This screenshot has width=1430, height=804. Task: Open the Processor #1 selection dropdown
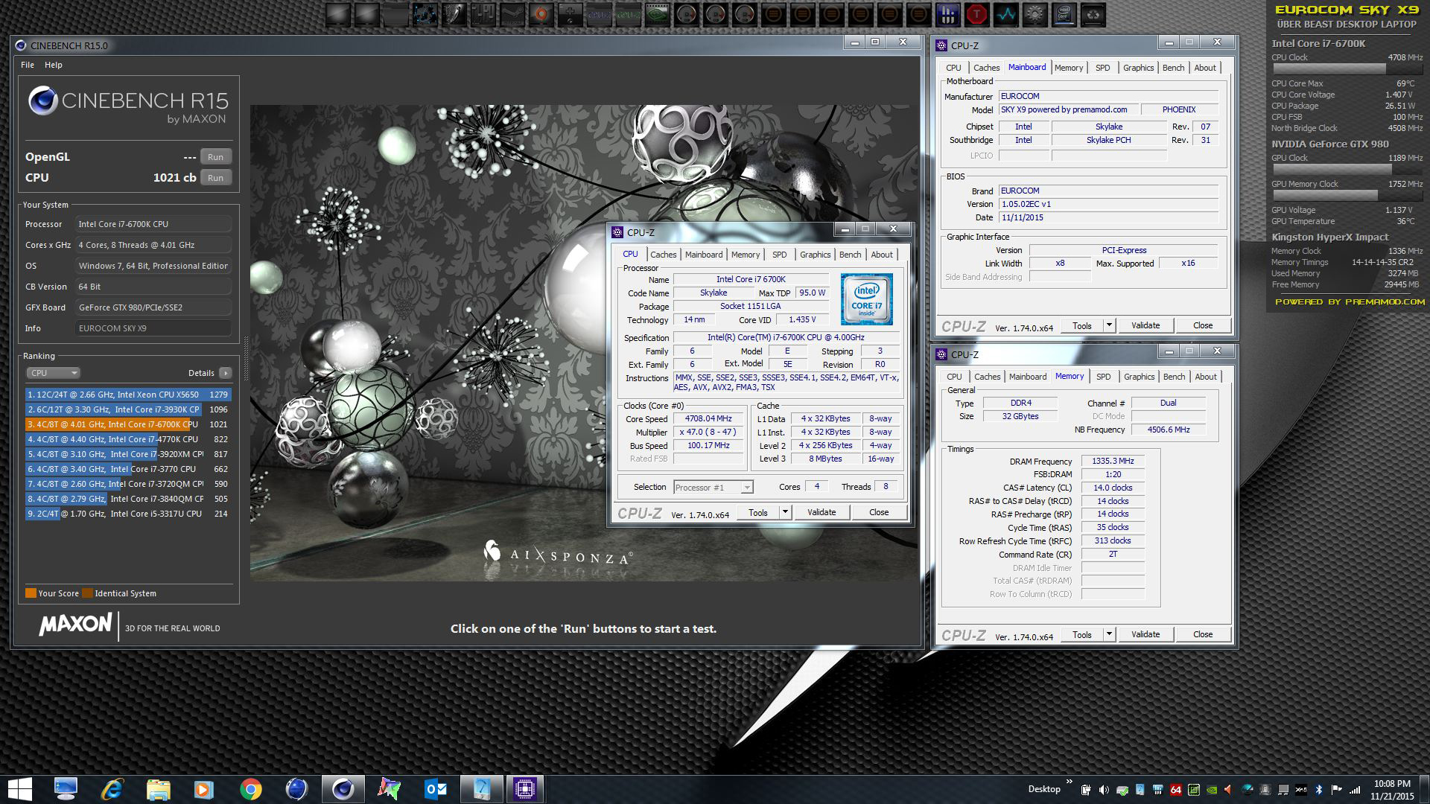(x=714, y=488)
